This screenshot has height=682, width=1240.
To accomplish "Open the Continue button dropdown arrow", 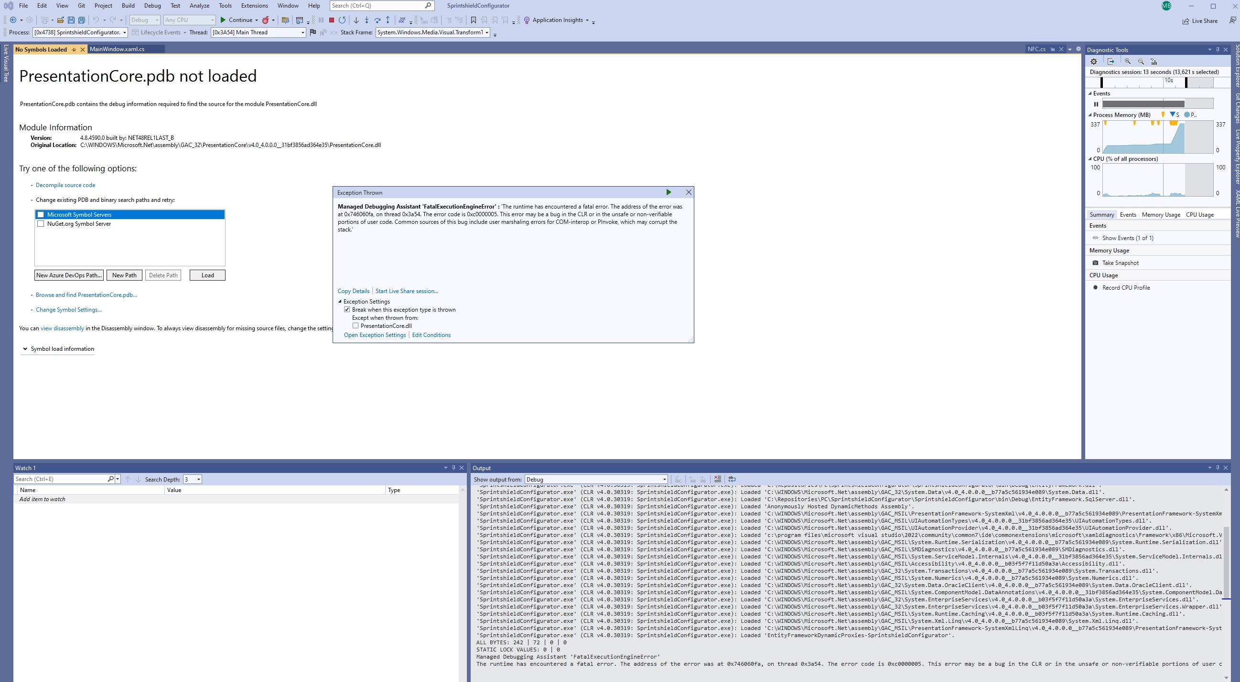I will (x=257, y=20).
